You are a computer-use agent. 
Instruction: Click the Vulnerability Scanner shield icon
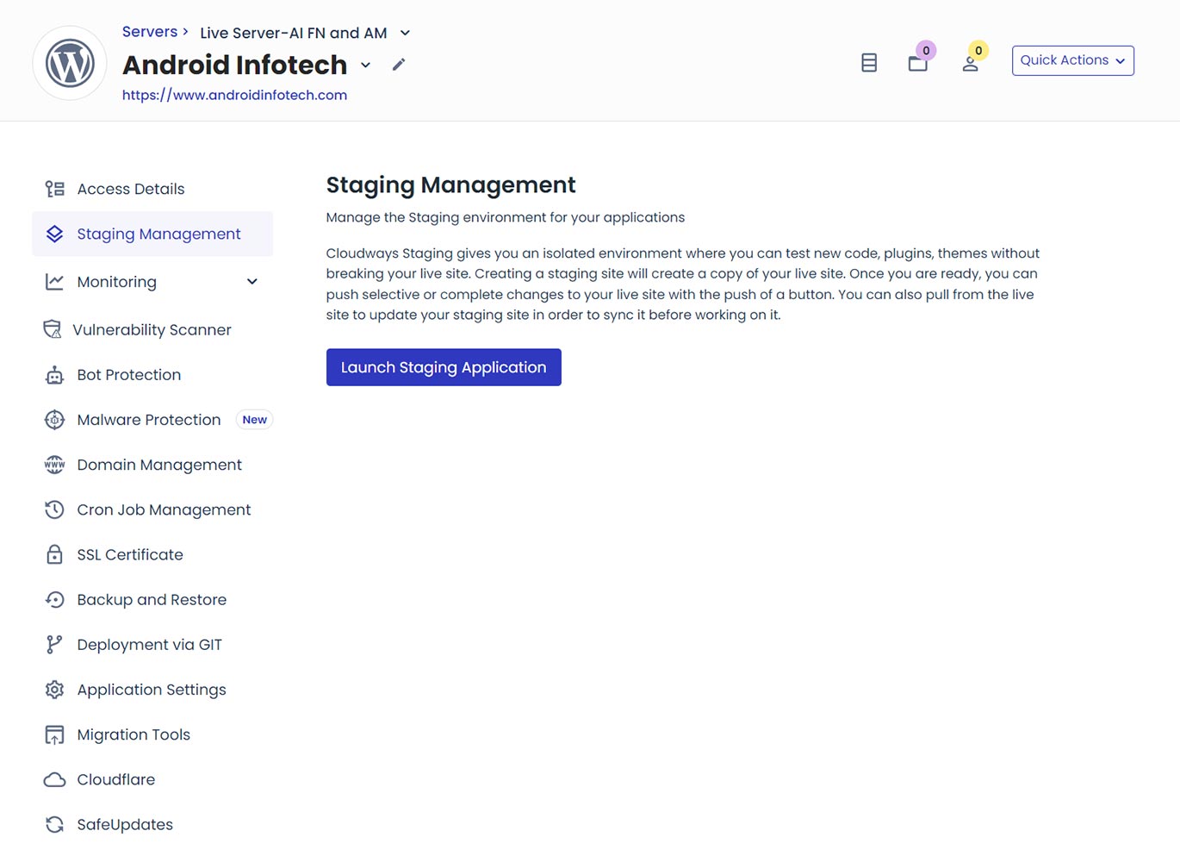tap(53, 329)
